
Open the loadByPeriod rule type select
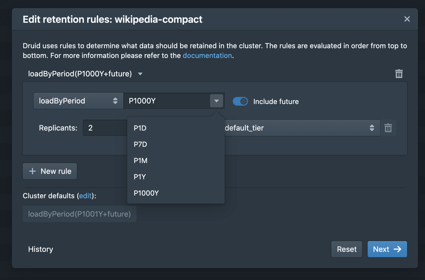pyautogui.click(x=78, y=101)
